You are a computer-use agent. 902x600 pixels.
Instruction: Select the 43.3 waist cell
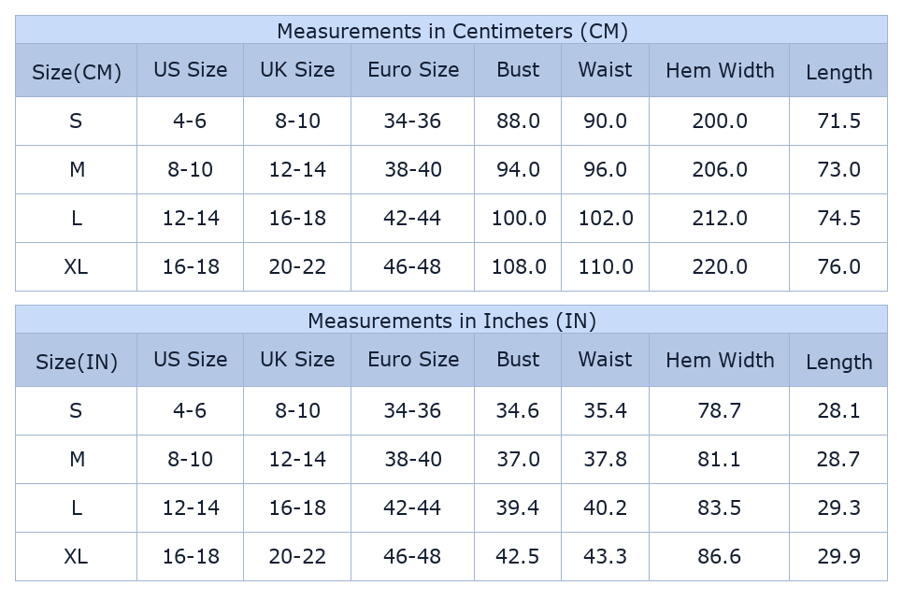pyautogui.click(x=605, y=557)
